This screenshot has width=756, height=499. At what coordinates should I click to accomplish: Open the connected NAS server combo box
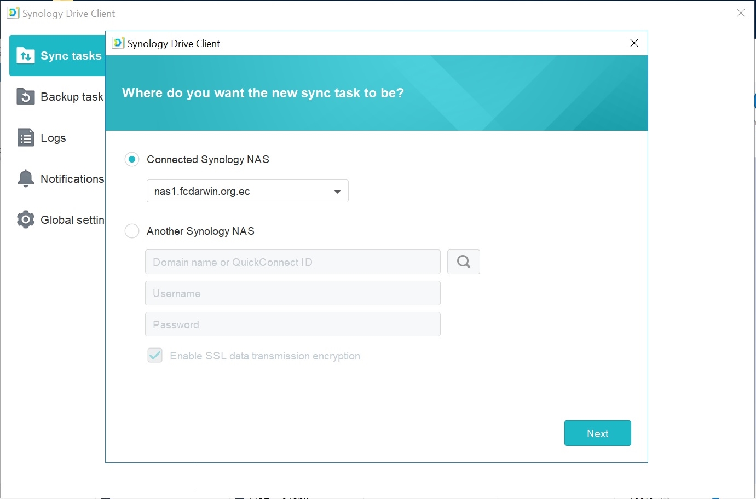coord(247,191)
